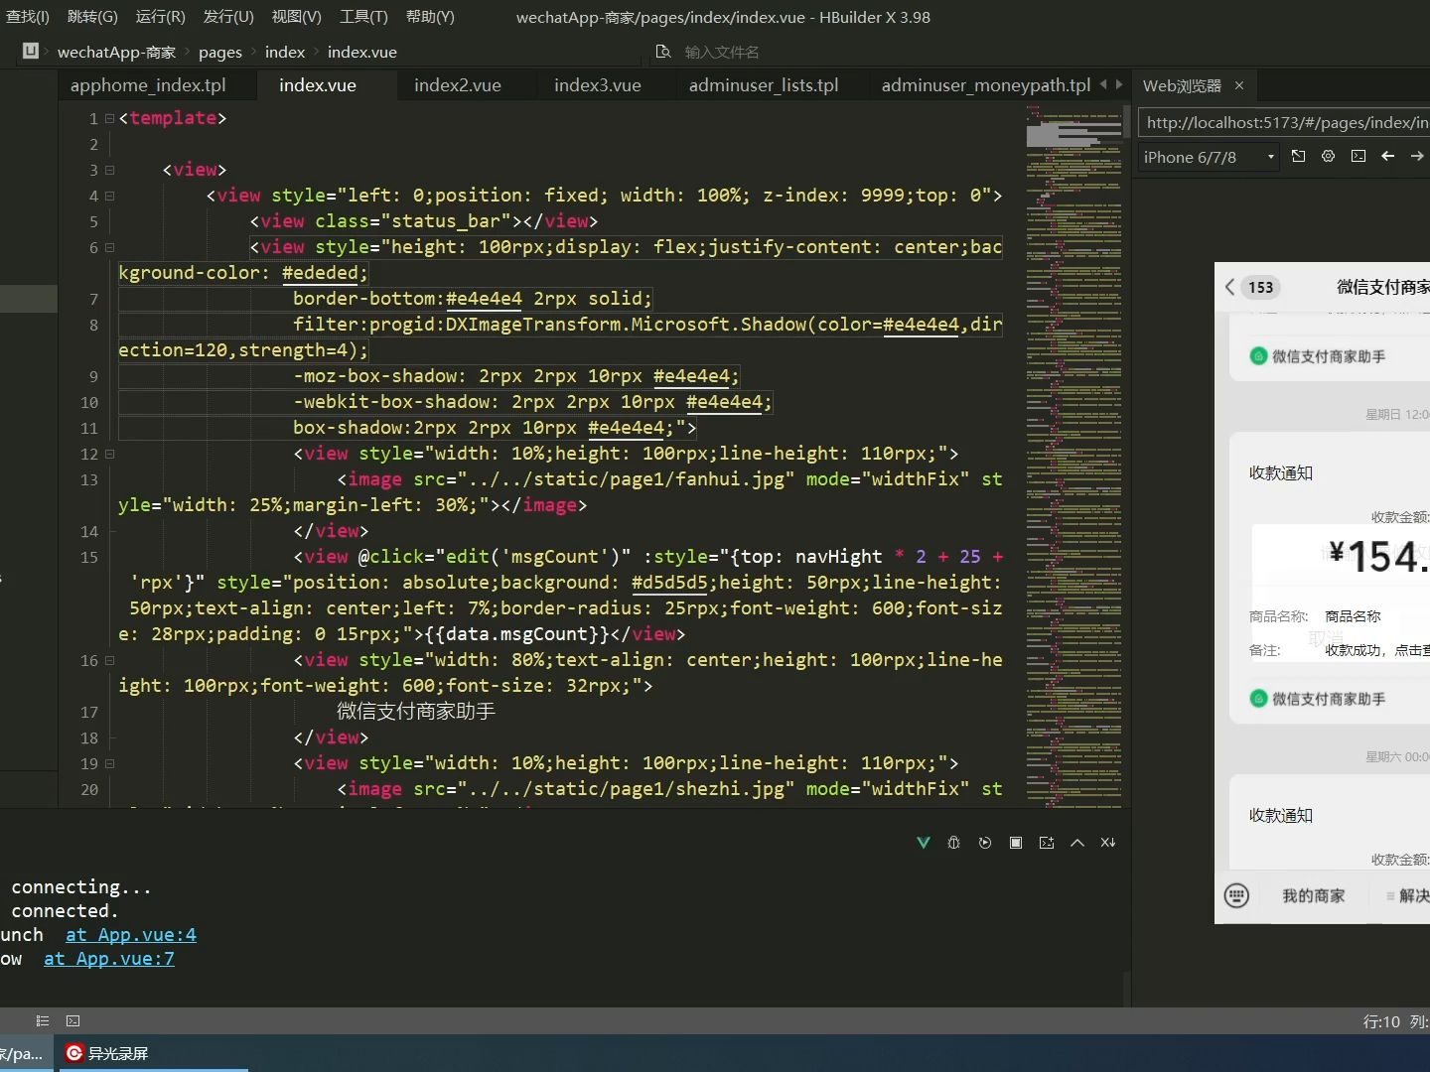
Task: Click the #ededed color value in code
Action: coord(321,273)
